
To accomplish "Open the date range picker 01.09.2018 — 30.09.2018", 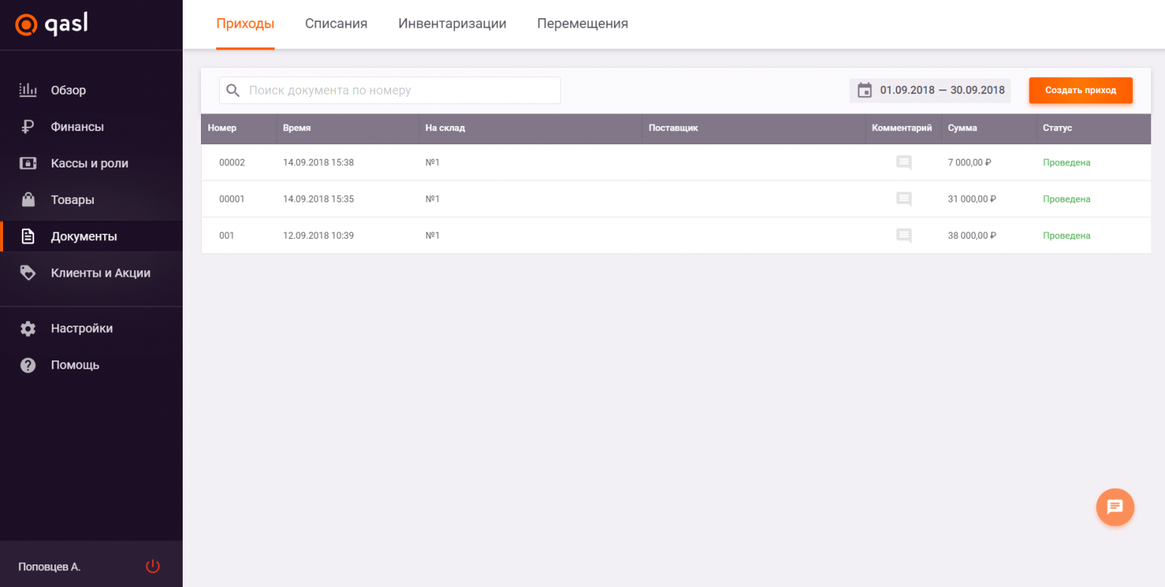I will (931, 90).
